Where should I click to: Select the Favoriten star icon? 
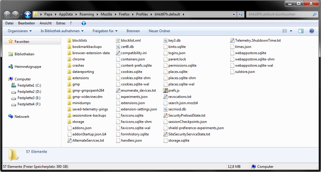10,41
